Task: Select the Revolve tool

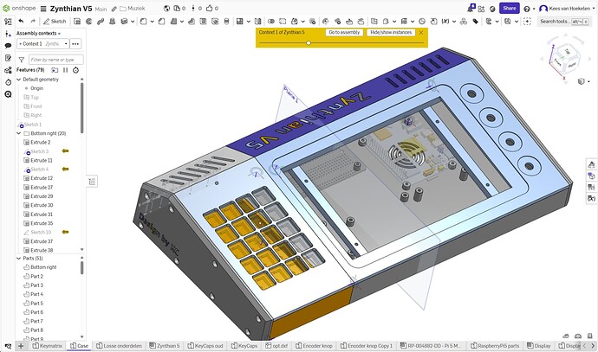Action: tap(89, 22)
